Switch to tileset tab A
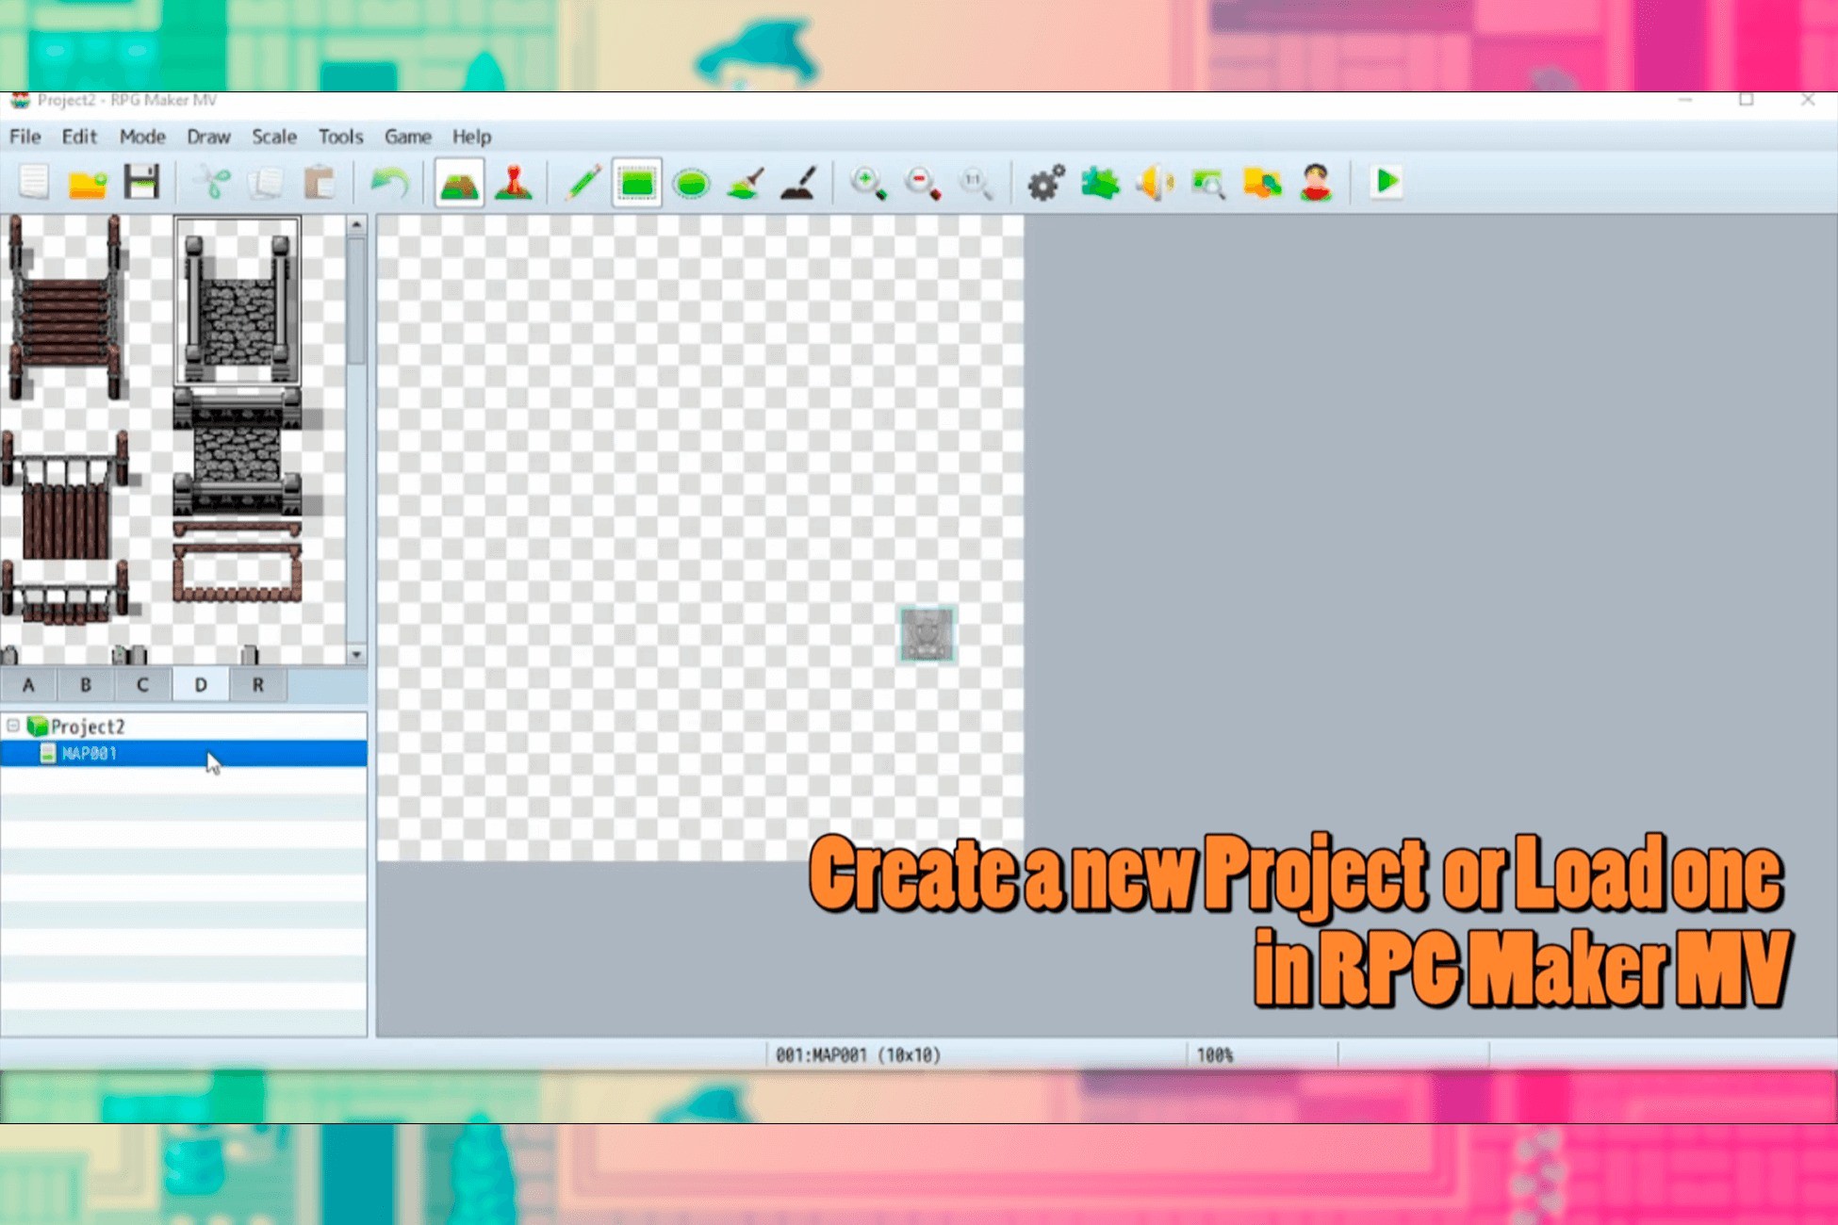 point(28,685)
